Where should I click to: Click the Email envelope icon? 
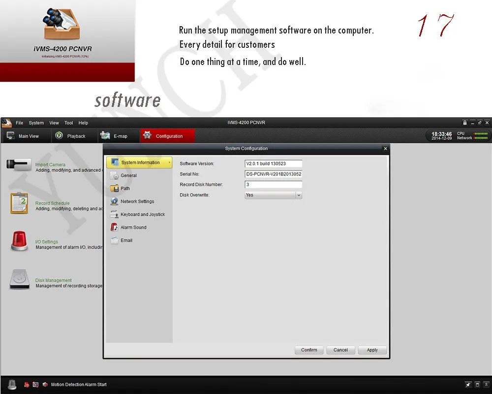114,240
